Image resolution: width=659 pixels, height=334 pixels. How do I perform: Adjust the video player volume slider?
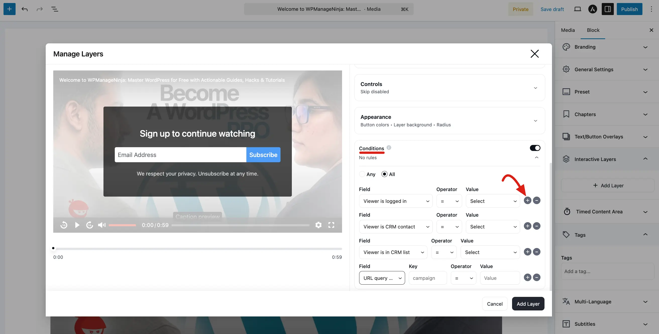[x=122, y=225]
